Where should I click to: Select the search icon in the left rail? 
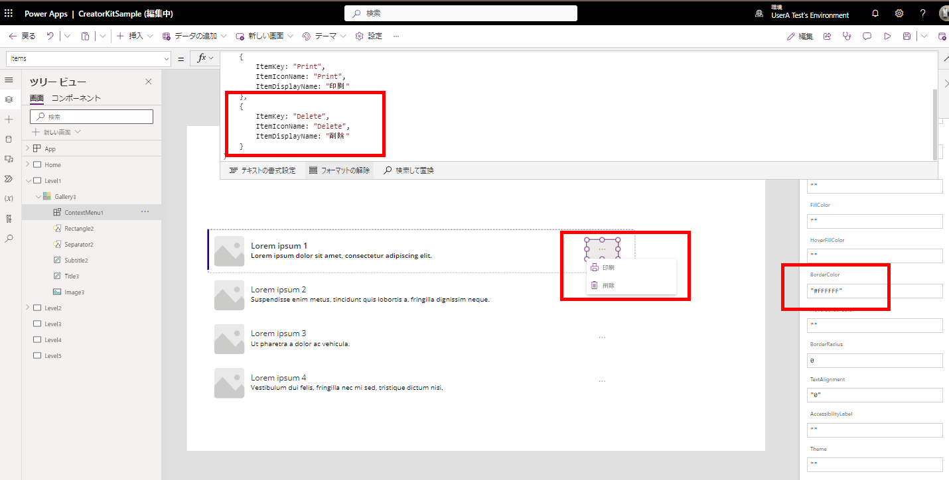click(9, 238)
